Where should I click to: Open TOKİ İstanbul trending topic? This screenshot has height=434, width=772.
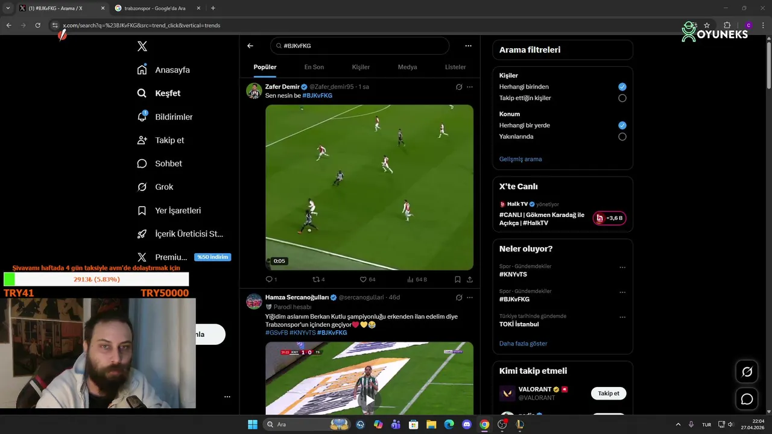(x=519, y=324)
